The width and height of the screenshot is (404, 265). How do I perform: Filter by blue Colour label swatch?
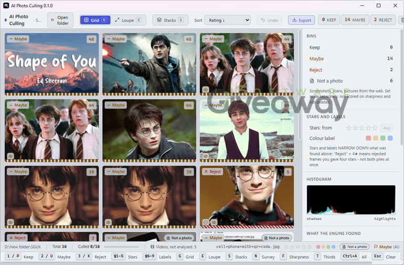click(390, 138)
